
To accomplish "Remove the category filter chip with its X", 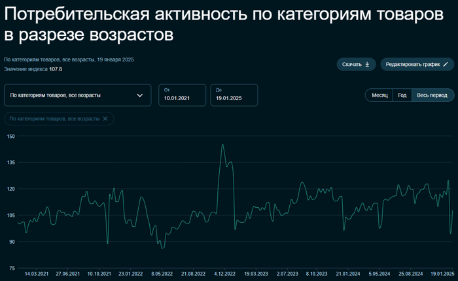I will (105, 118).
